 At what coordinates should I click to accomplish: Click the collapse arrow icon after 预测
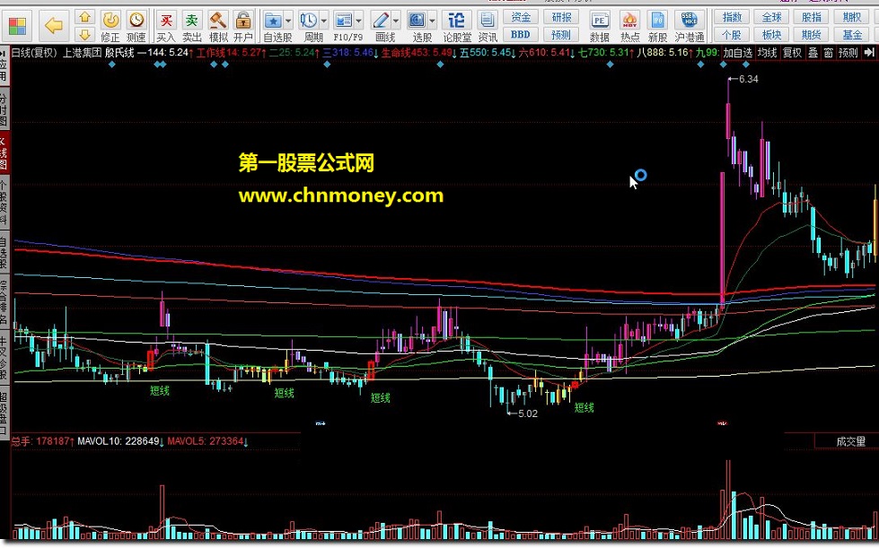[x=869, y=53]
